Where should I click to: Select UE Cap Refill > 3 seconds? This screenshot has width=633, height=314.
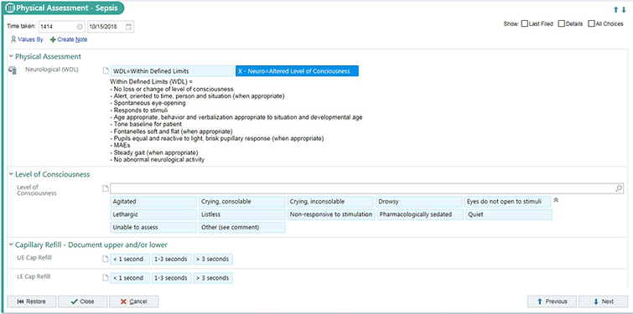(x=213, y=260)
